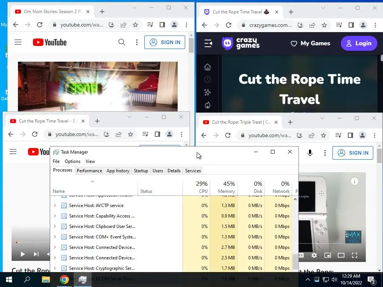Image resolution: width=383 pixels, height=287 pixels.
Task: Open YouTube guide in Cut the Rope Time Travel window
Action: click(x=13, y=152)
